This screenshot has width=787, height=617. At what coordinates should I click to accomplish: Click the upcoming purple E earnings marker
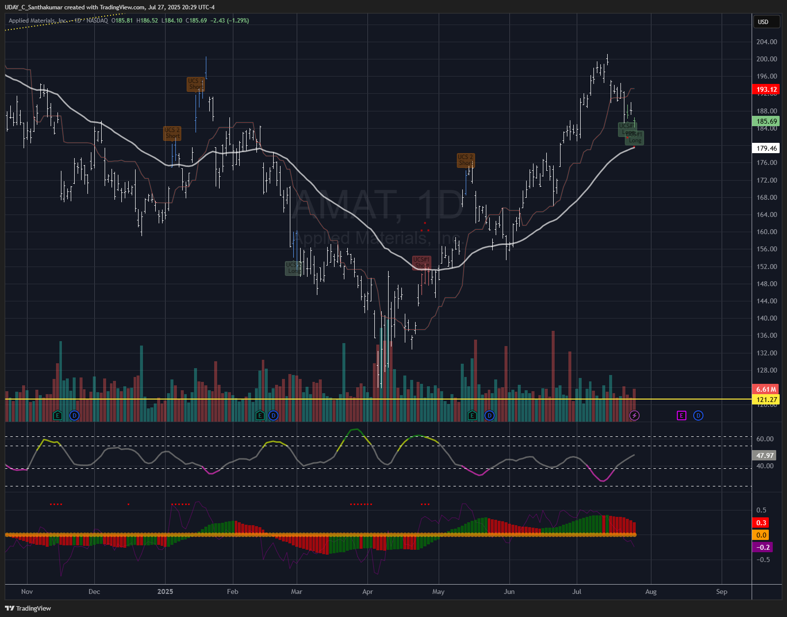point(681,416)
